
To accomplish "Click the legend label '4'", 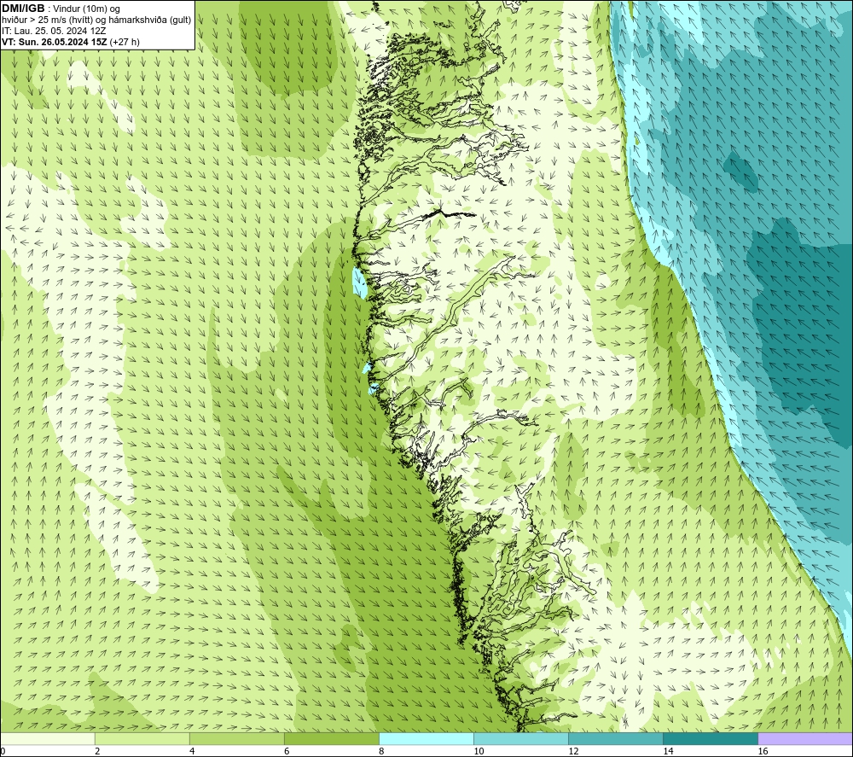I will coord(192,752).
